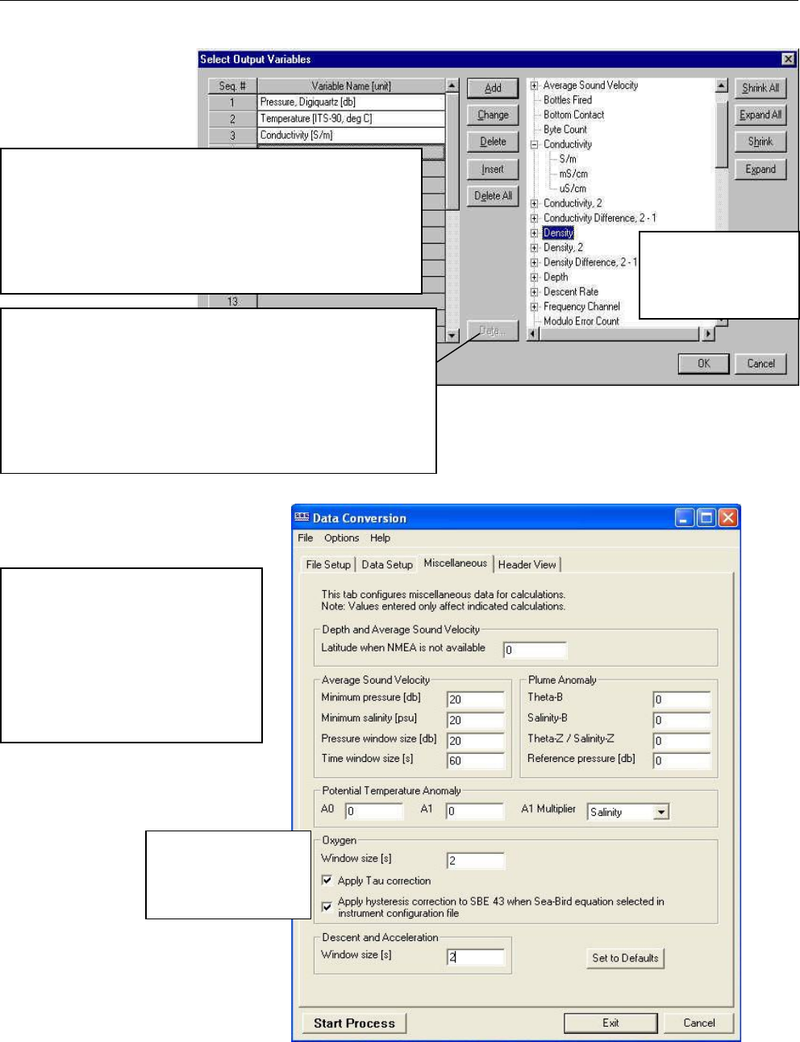This screenshot has width=800, height=1042.
Task: Click the Delete button
Action: [x=493, y=142]
